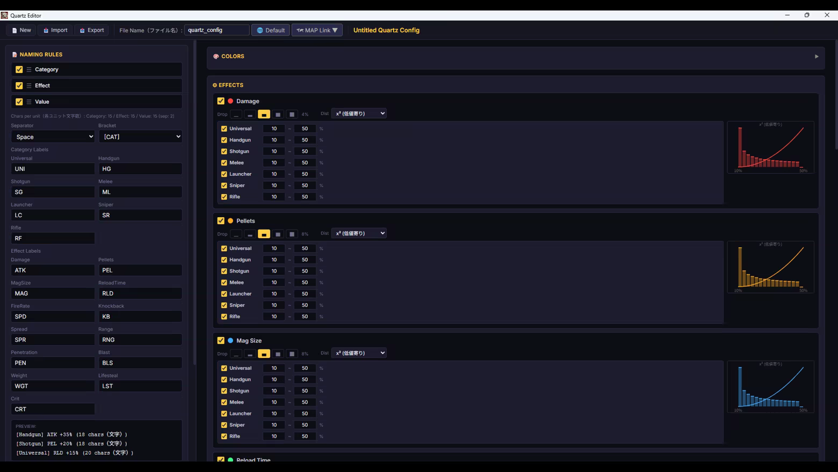Click the blue Mag Size color dot
This screenshot has height=472, width=838.
pos(230,341)
